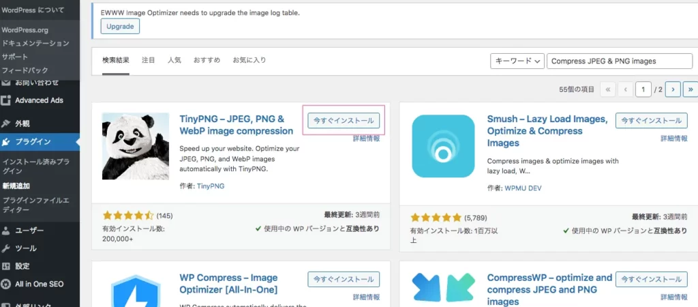698x307 pixels.
Task: Open the WordPress.org menu item
Action: click(25, 30)
